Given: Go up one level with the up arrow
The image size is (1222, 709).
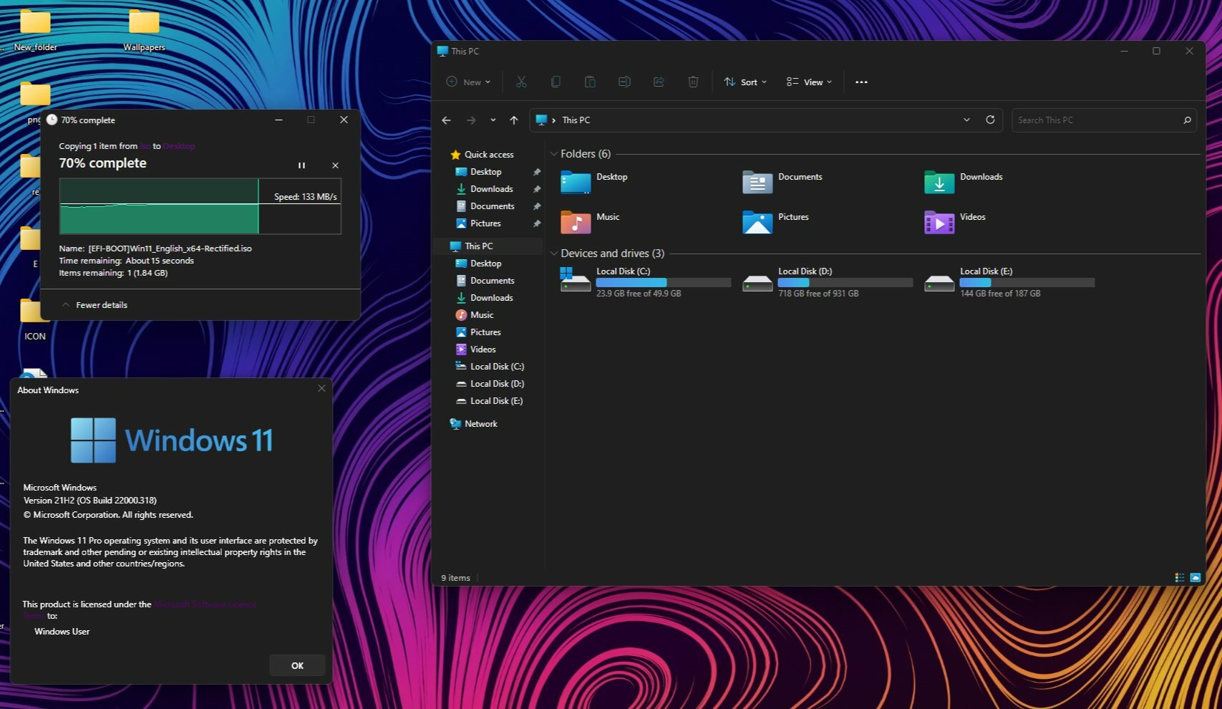Looking at the screenshot, I should 513,120.
